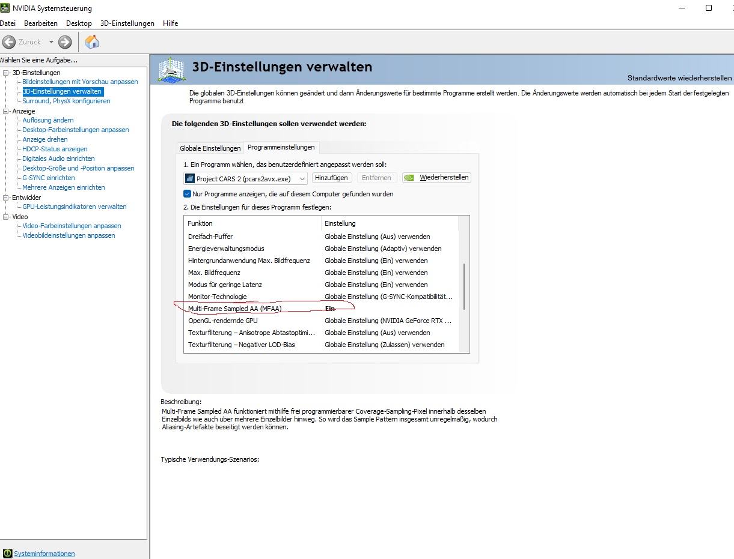Click the Einstellung column header
This screenshot has height=559, width=734.
390,223
